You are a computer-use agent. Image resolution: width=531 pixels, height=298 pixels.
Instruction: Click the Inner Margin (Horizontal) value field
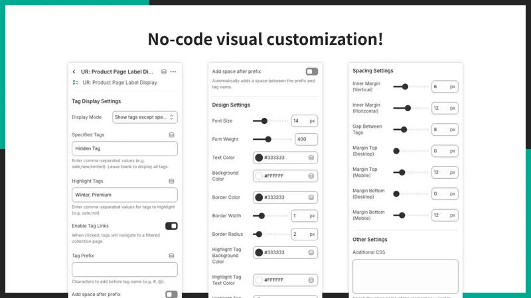pos(445,108)
